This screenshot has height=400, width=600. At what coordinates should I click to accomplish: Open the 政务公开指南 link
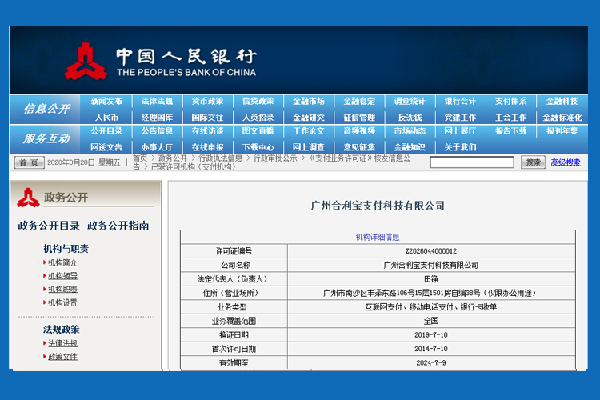[x=118, y=226]
